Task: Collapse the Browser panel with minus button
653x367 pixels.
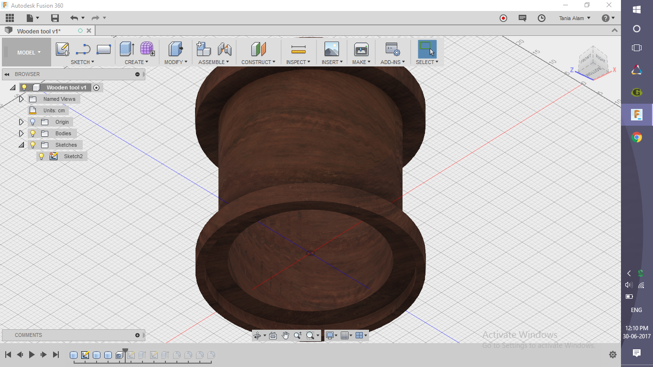Action: pyautogui.click(x=137, y=74)
